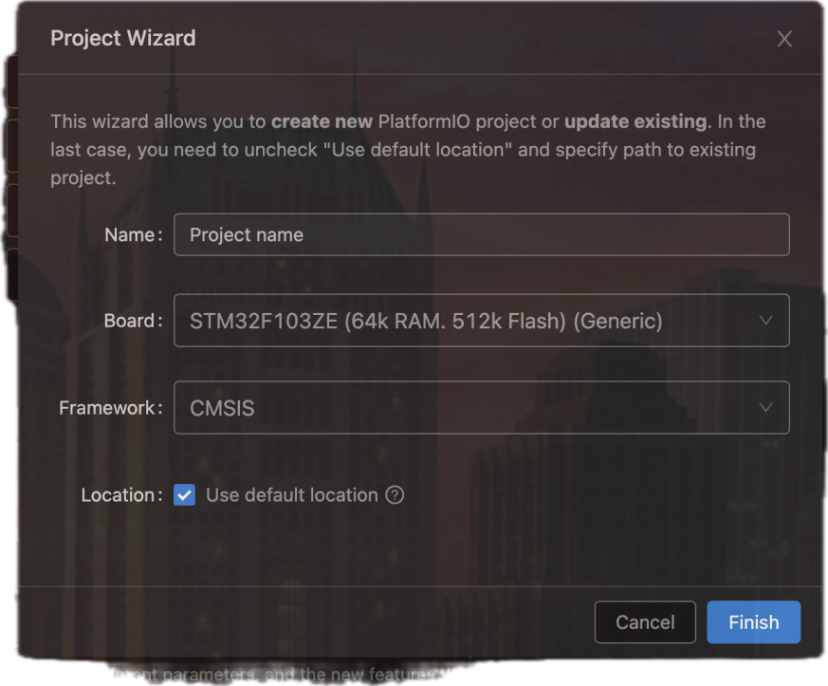Click the "Project Wizard" dialog title
The height and width of the screenshot is (686, 828).
click(x=123, y=39)
